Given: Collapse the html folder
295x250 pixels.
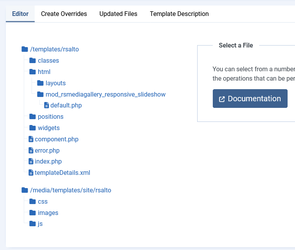Looking at the screenshot, I should pyautogui.click(x=44, y=72).
